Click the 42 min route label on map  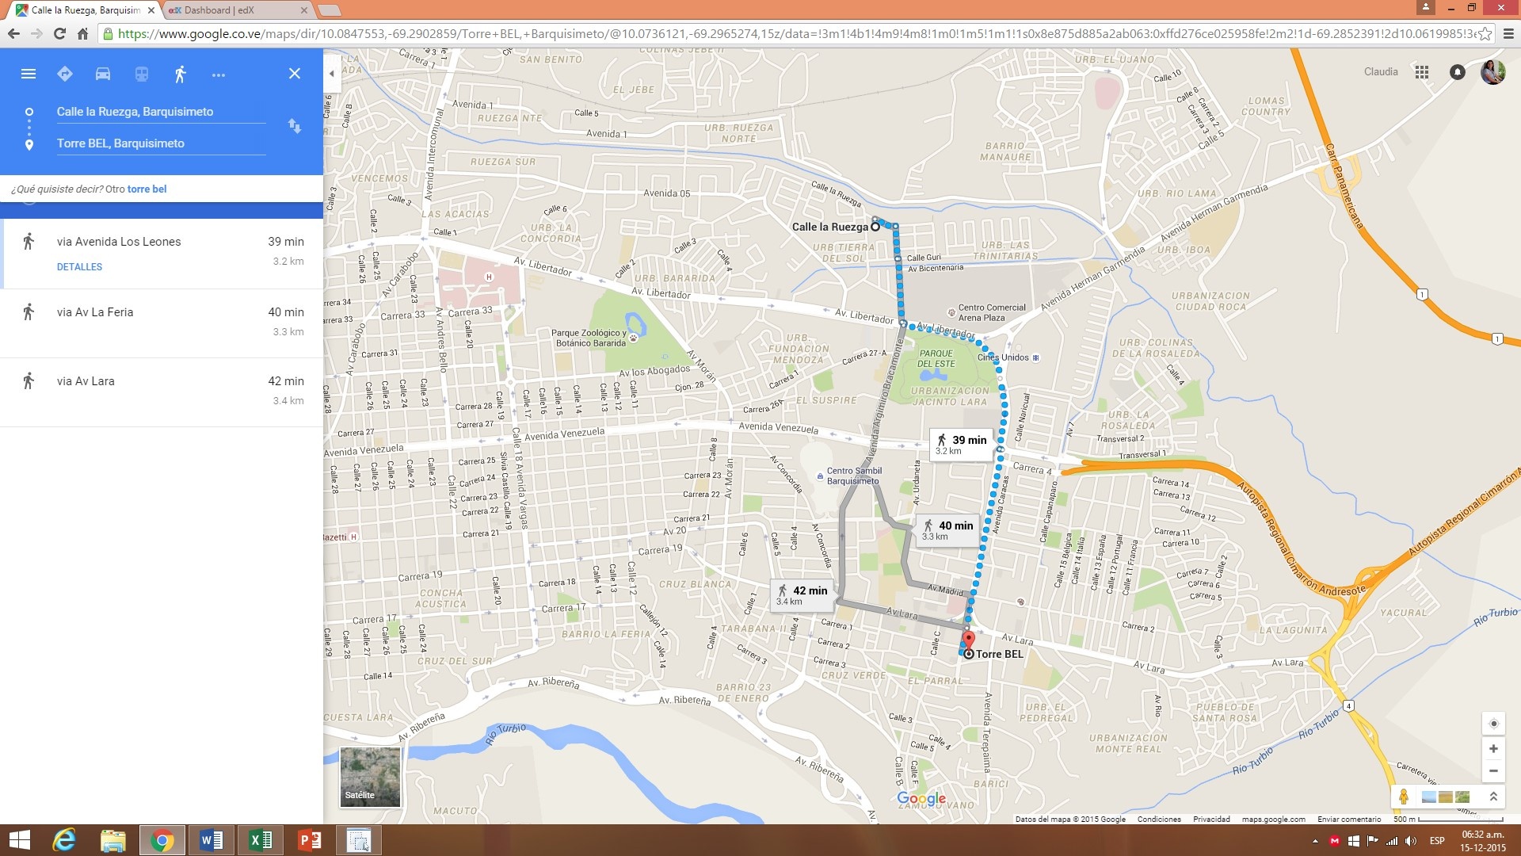pos(802,594)
